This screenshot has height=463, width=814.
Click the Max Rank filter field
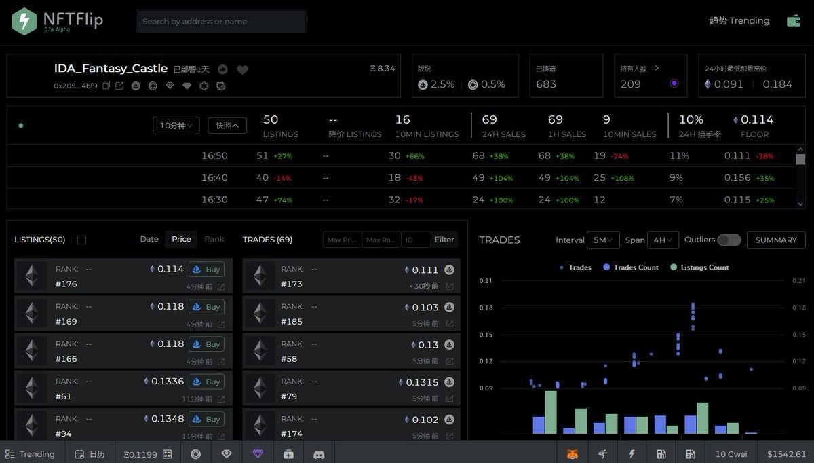382,240
